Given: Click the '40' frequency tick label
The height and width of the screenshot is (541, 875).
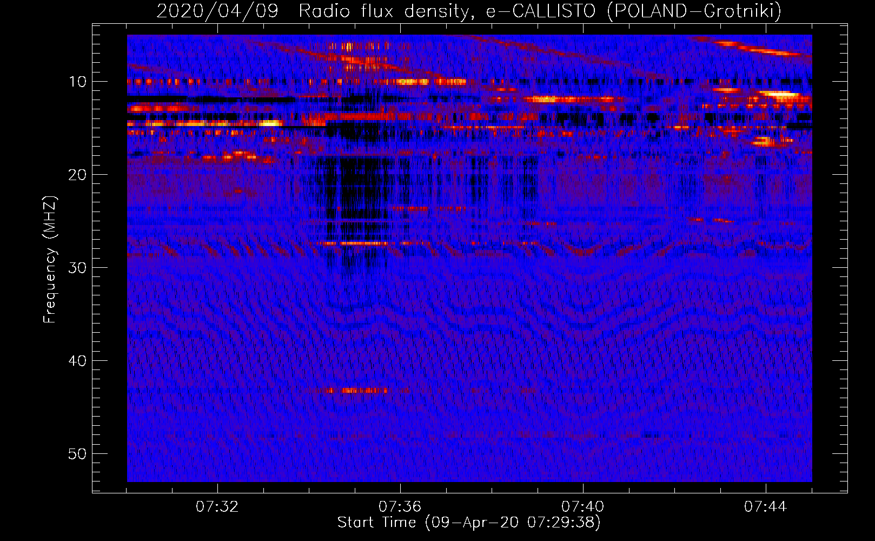Looking at the screenshot, I should [x=78, y=361].
